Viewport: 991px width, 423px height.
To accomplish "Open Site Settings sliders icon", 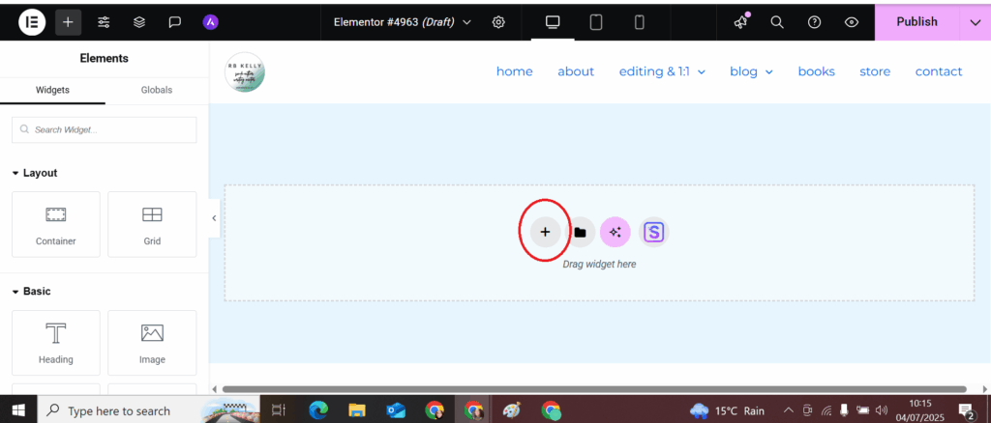I will coord(104,22).
